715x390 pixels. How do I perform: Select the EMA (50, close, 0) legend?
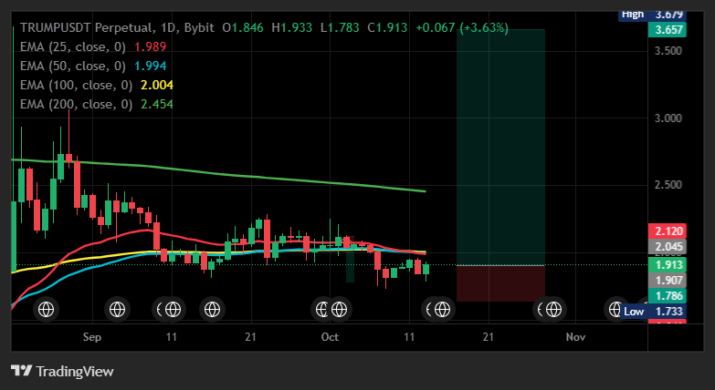pos(72,66)
